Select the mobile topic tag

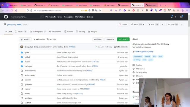[x=148, y=56]
